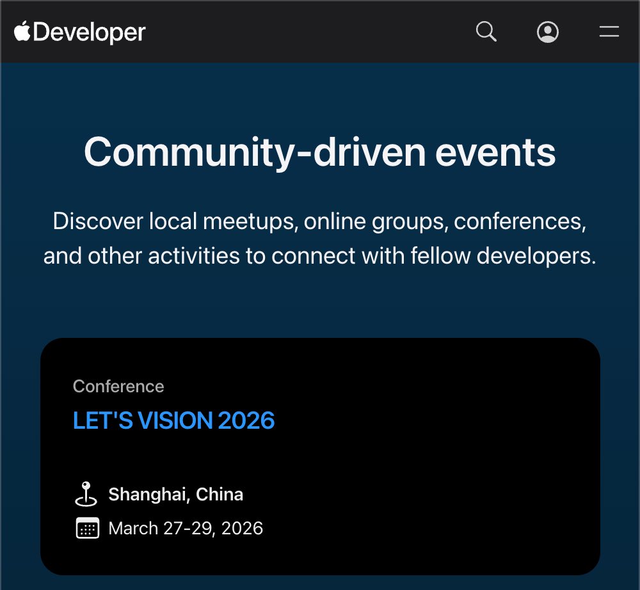
Task: Open the LET'S VISION 2026 event link
Action: [x=173, y=420]
